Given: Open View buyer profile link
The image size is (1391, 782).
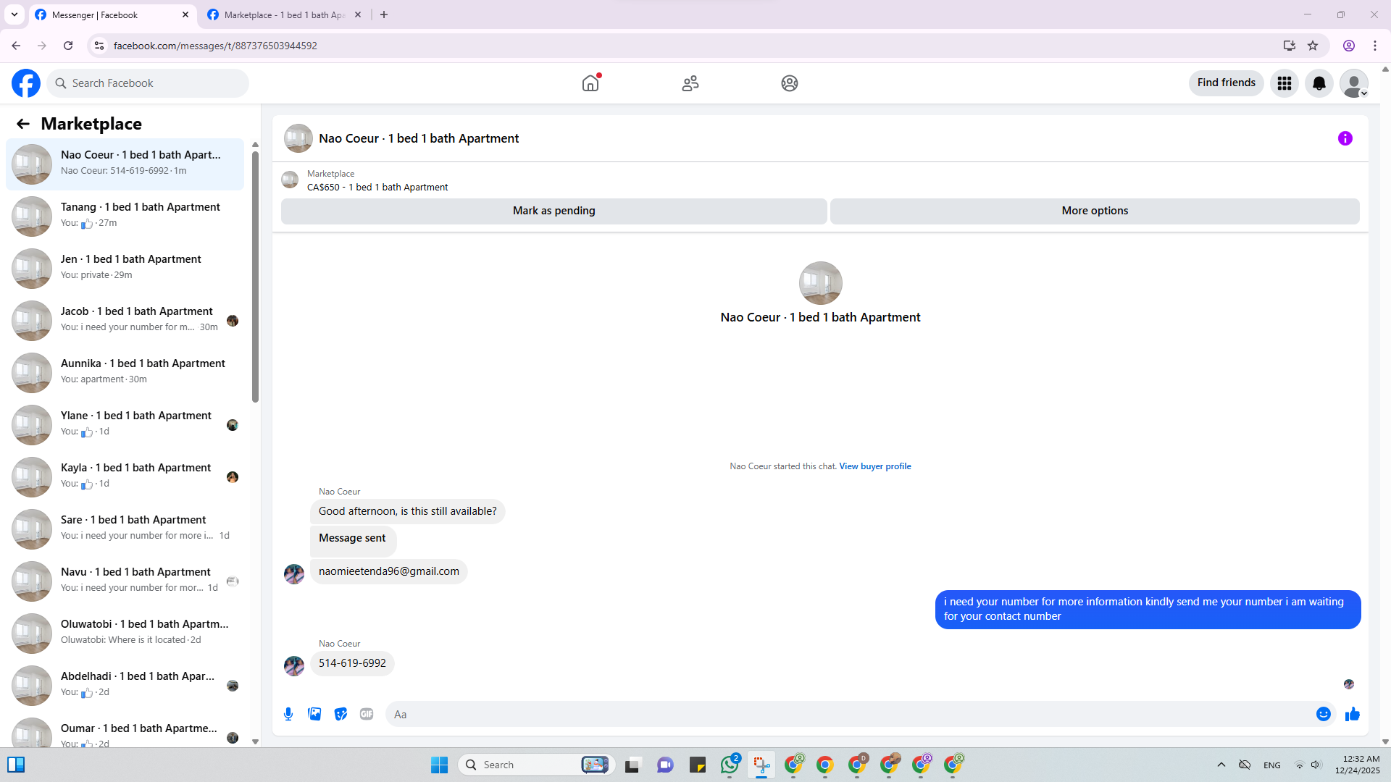Looking at the screenshot, I should pyautogui.click(x=874, y=466).
